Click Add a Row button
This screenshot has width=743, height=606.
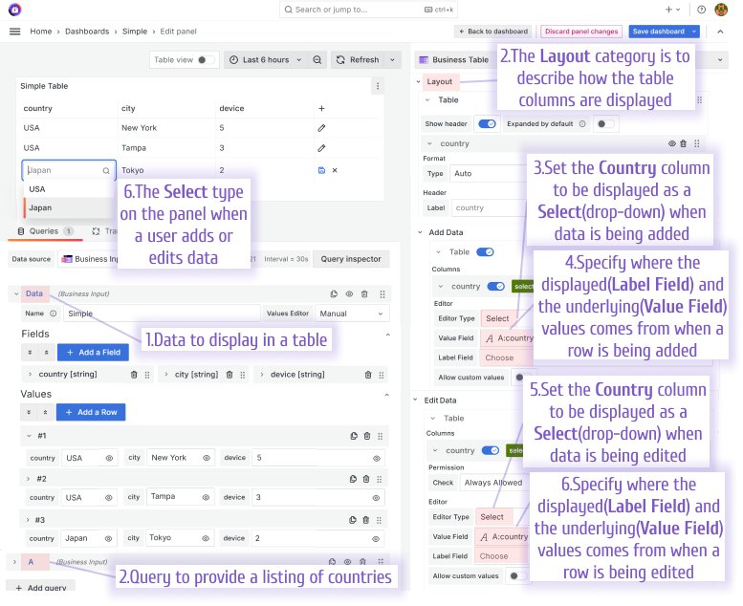(x=91, y=412)
